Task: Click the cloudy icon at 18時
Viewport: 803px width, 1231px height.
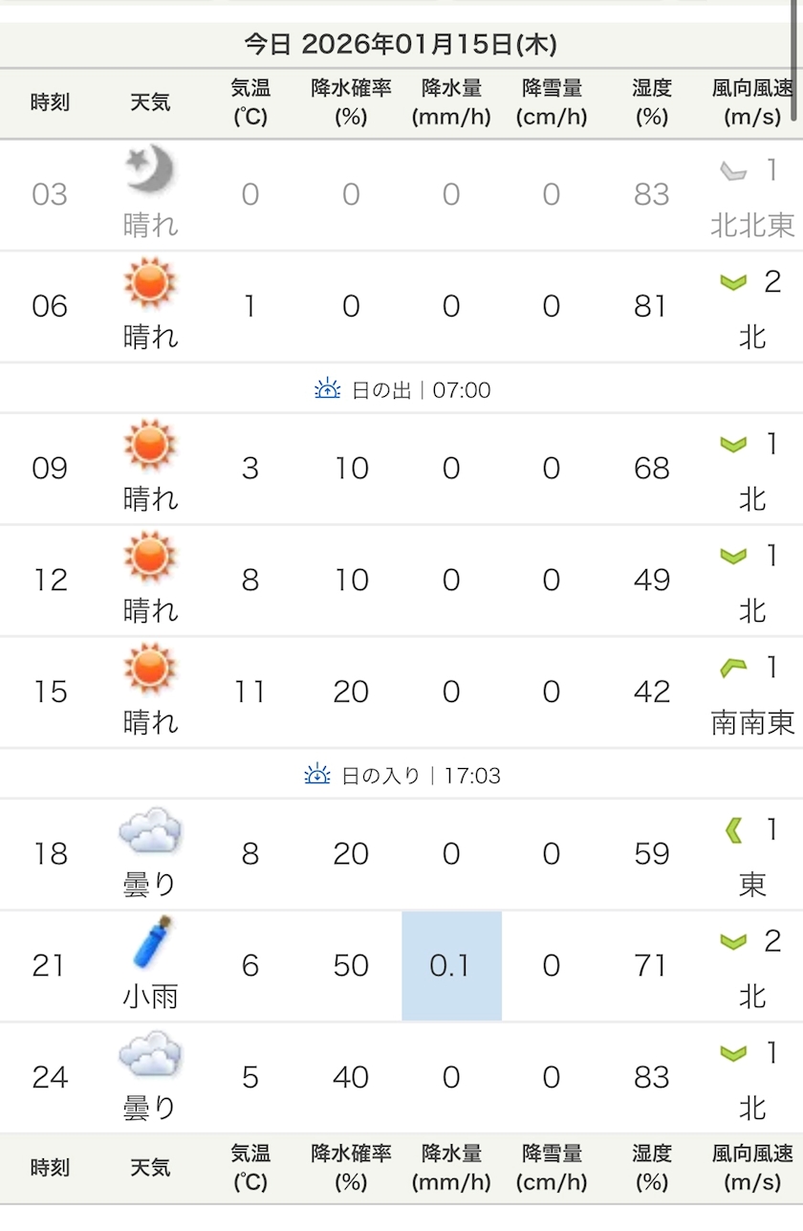Action: point(150,830)
